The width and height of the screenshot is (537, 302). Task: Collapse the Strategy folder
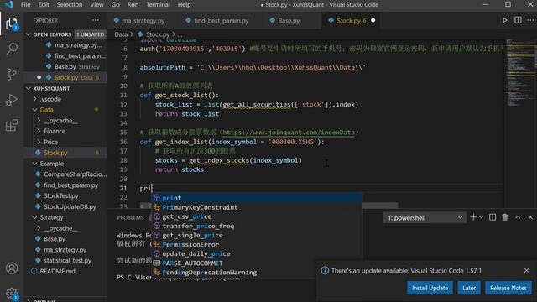pos(51,217)
